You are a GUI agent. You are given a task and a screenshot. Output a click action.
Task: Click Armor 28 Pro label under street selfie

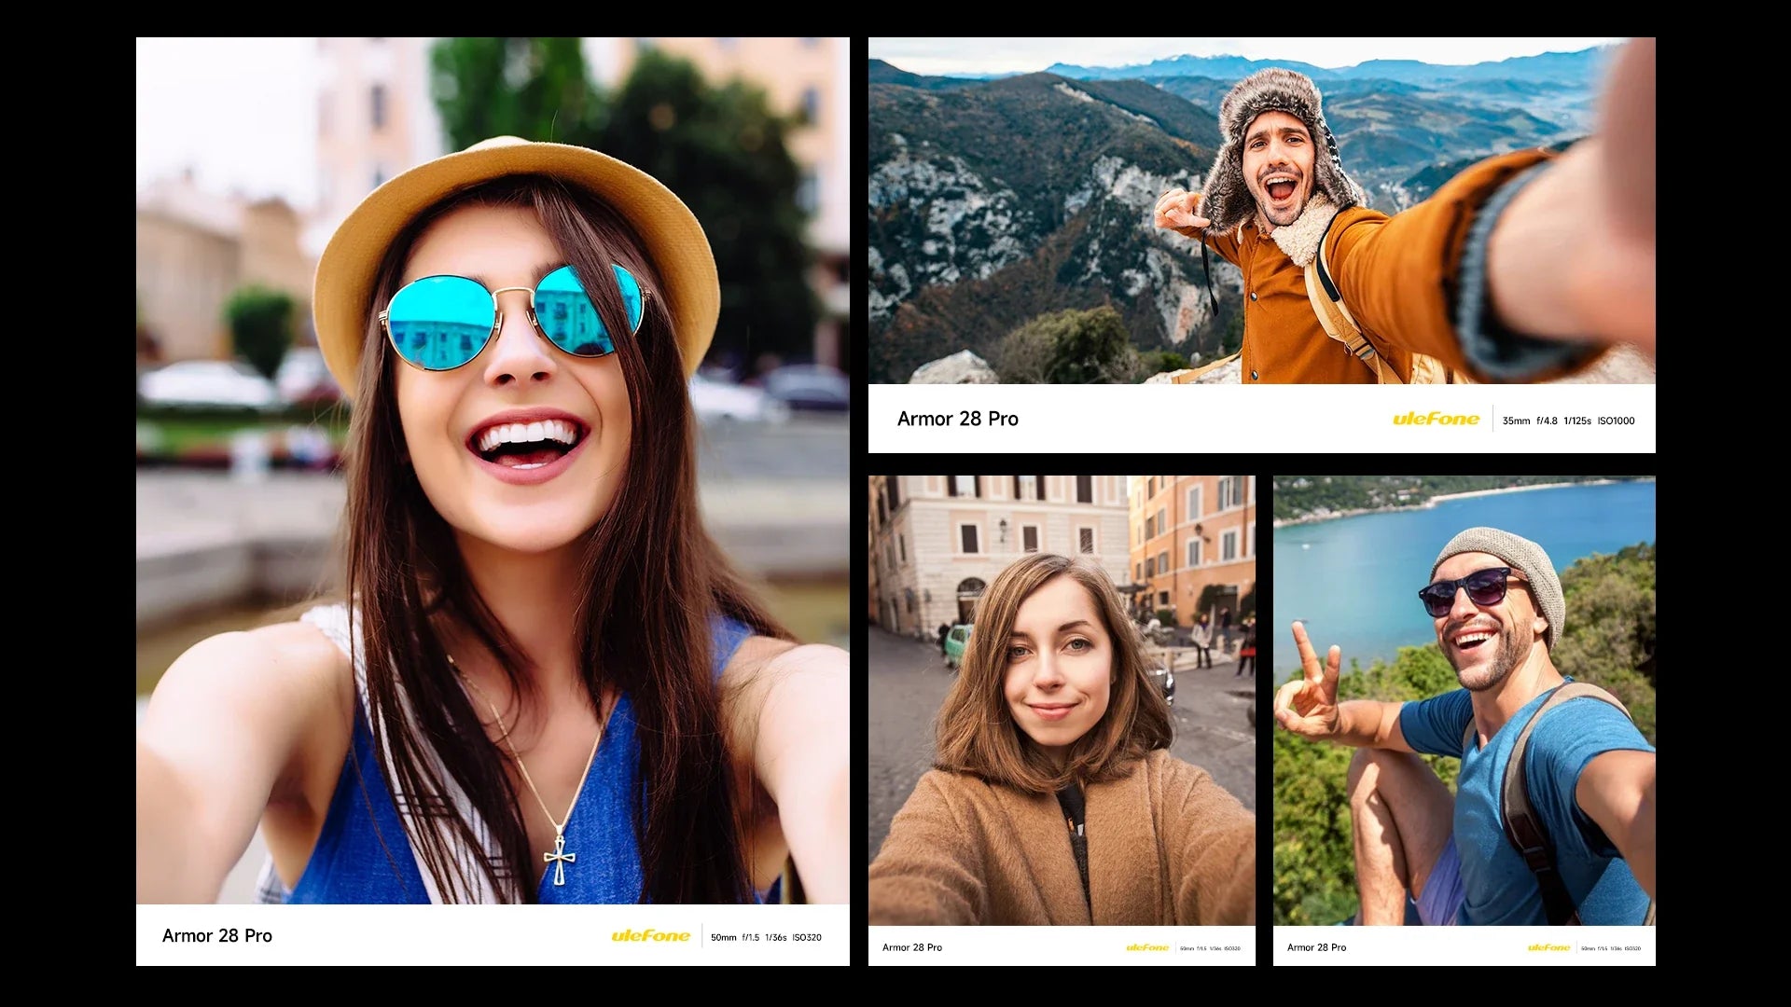coord(912,947)
